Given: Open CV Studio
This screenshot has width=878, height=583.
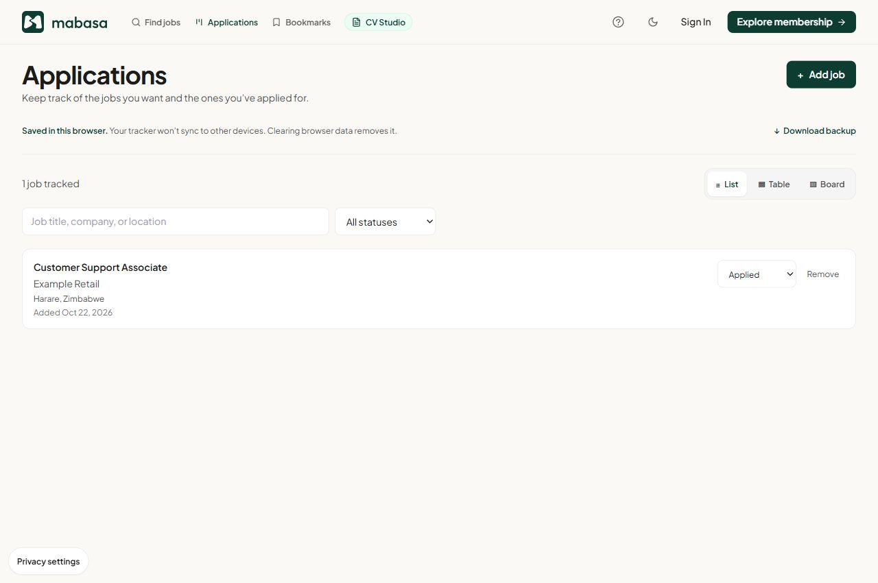Looking at the screenshot, I should click(379, 22).
